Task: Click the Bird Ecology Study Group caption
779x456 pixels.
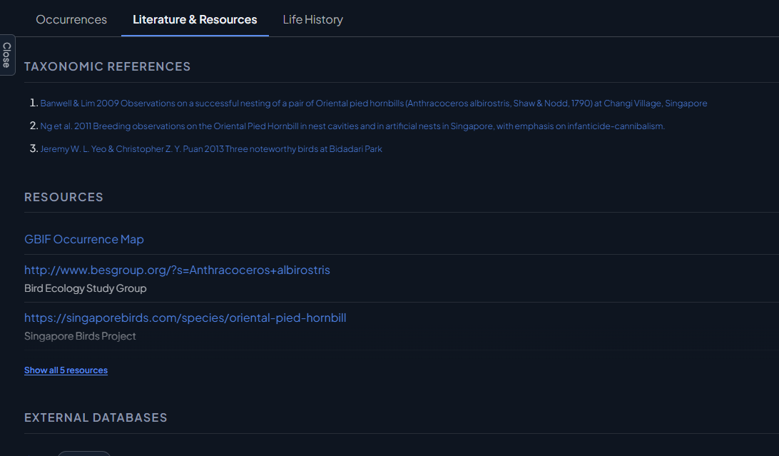Action: [x=86, y=288]
